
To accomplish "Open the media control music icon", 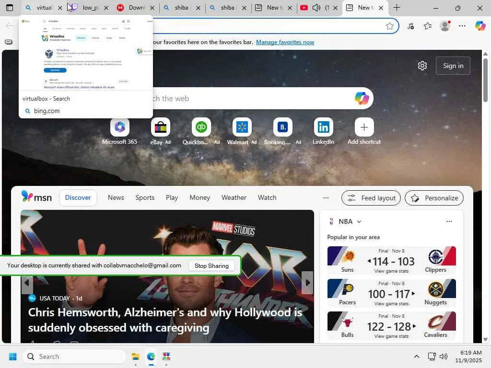I will (x=410, y=26).
